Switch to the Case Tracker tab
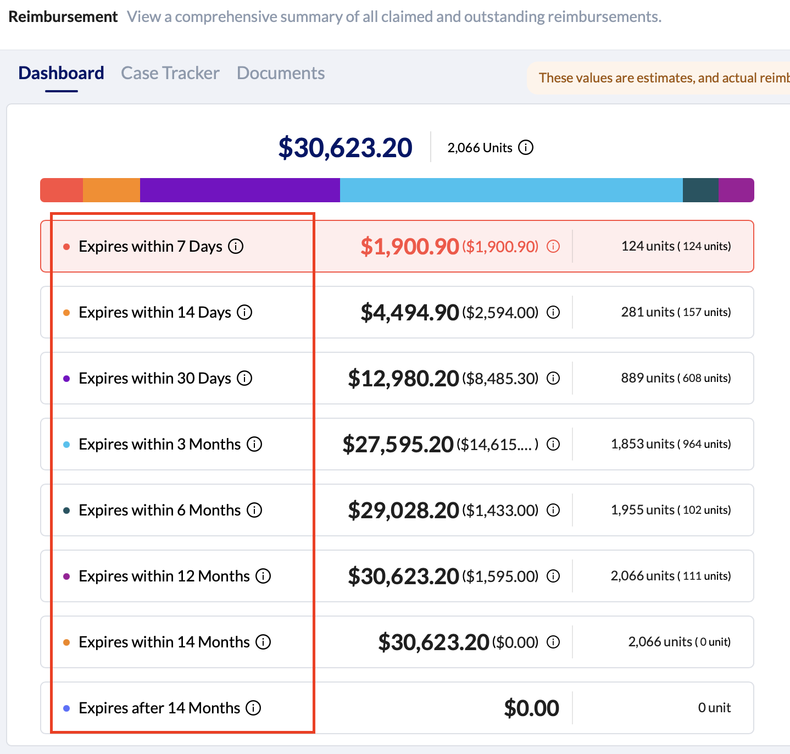 170,73
